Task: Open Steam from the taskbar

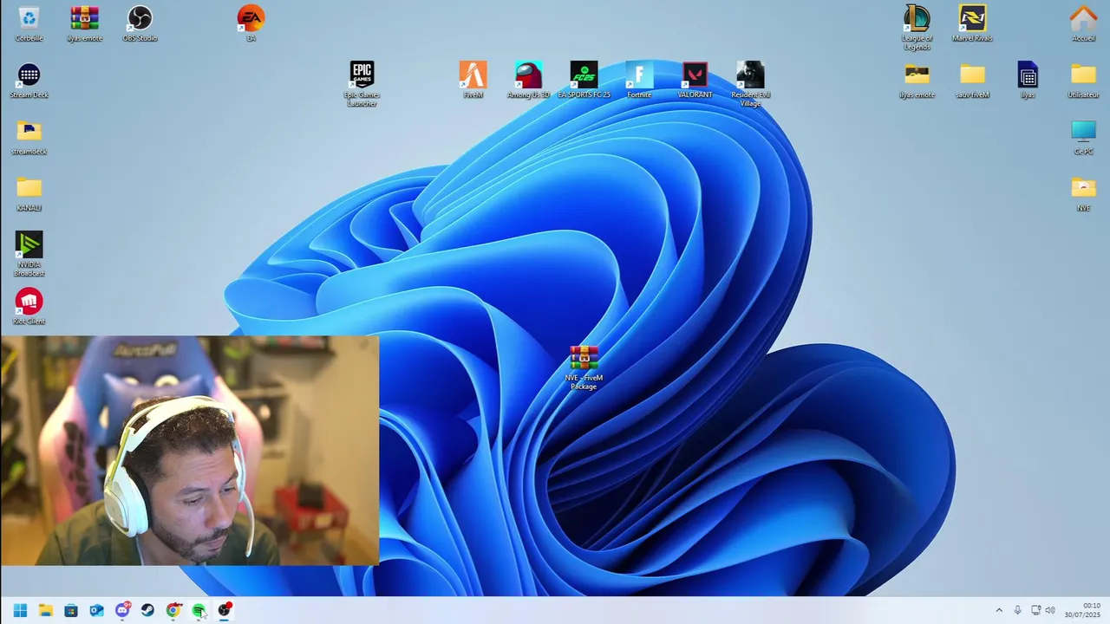Action: (148, 610)
